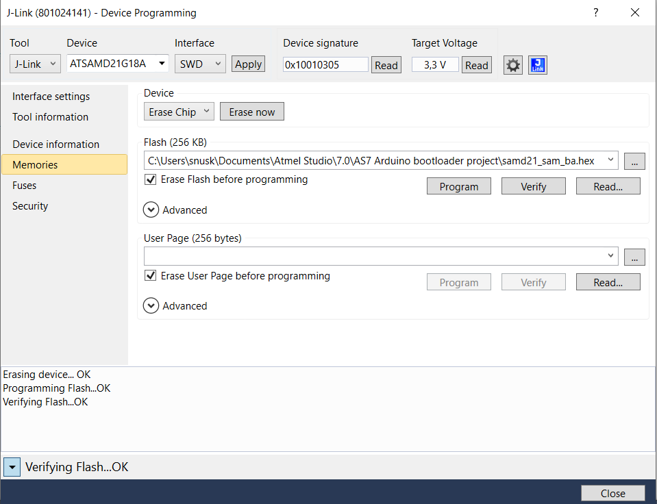Read the Target Voltage
Image resolution: width=657 pixels, height=504 pixels.
click(x=476, y=65)
